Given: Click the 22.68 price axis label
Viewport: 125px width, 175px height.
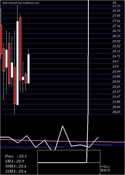Looking at the screenshot, I should click(116, 81).
